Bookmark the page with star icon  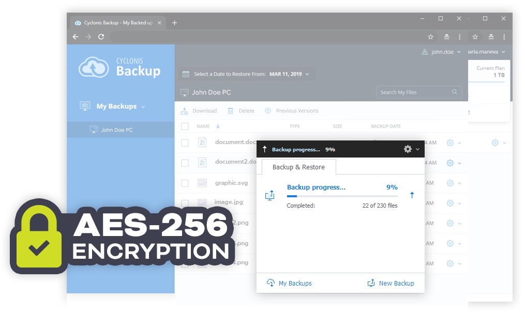click(x=430, y=37)
